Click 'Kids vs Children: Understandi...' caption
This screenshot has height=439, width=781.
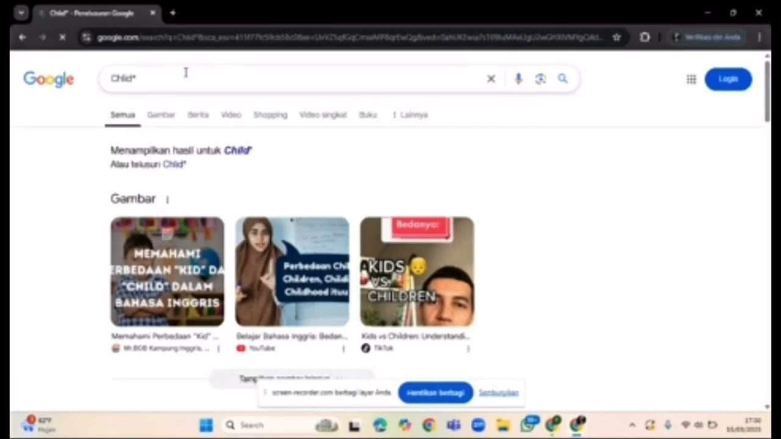416,336
